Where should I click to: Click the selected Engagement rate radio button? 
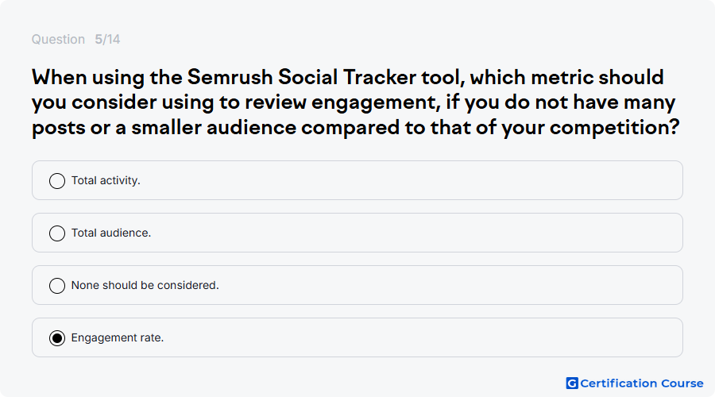(57, 338)
